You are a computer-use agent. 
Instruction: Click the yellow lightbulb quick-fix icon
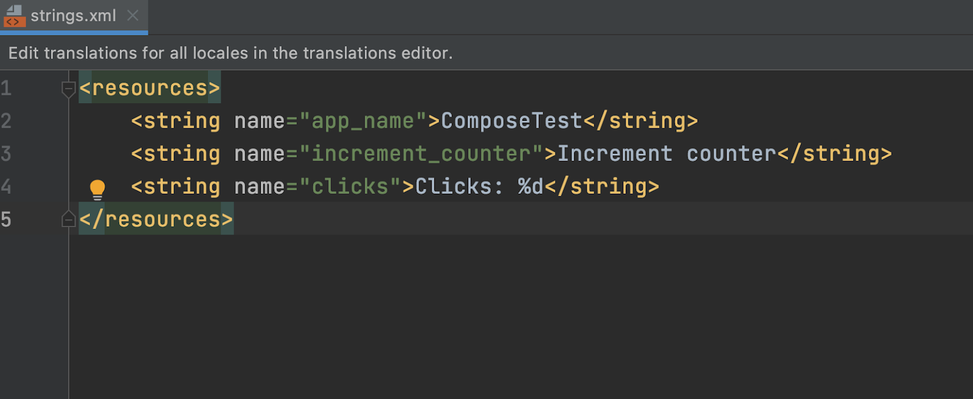point(97,189)
